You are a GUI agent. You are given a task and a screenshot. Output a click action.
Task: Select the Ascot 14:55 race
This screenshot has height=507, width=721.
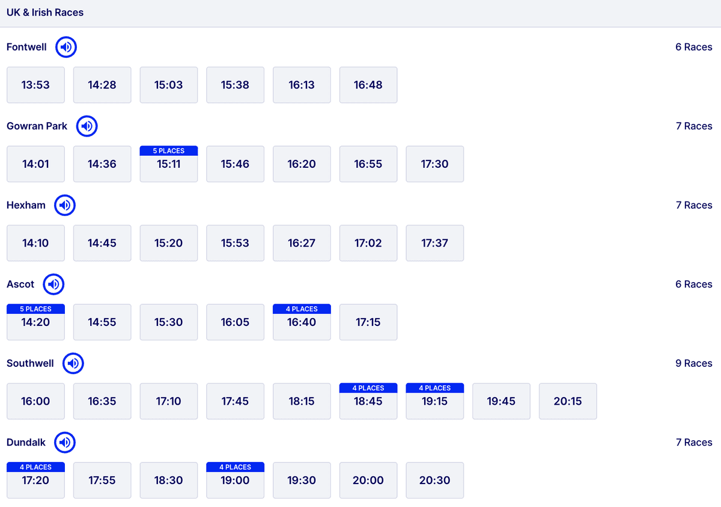pos(102,322)
